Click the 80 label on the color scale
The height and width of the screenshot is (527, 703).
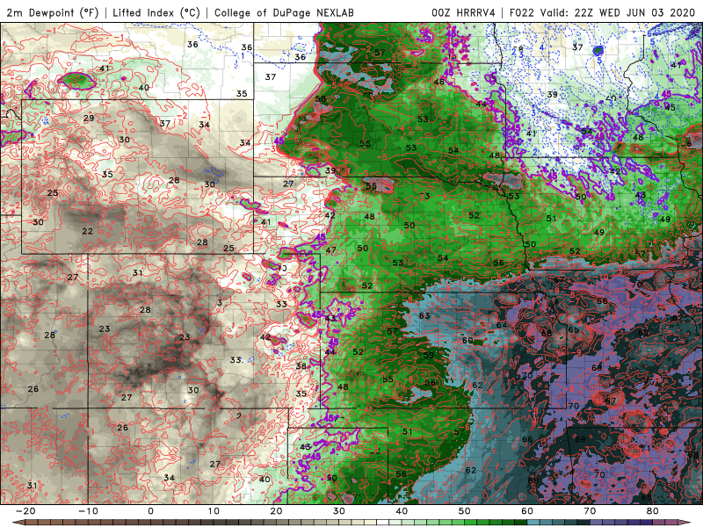pos(653,511)
